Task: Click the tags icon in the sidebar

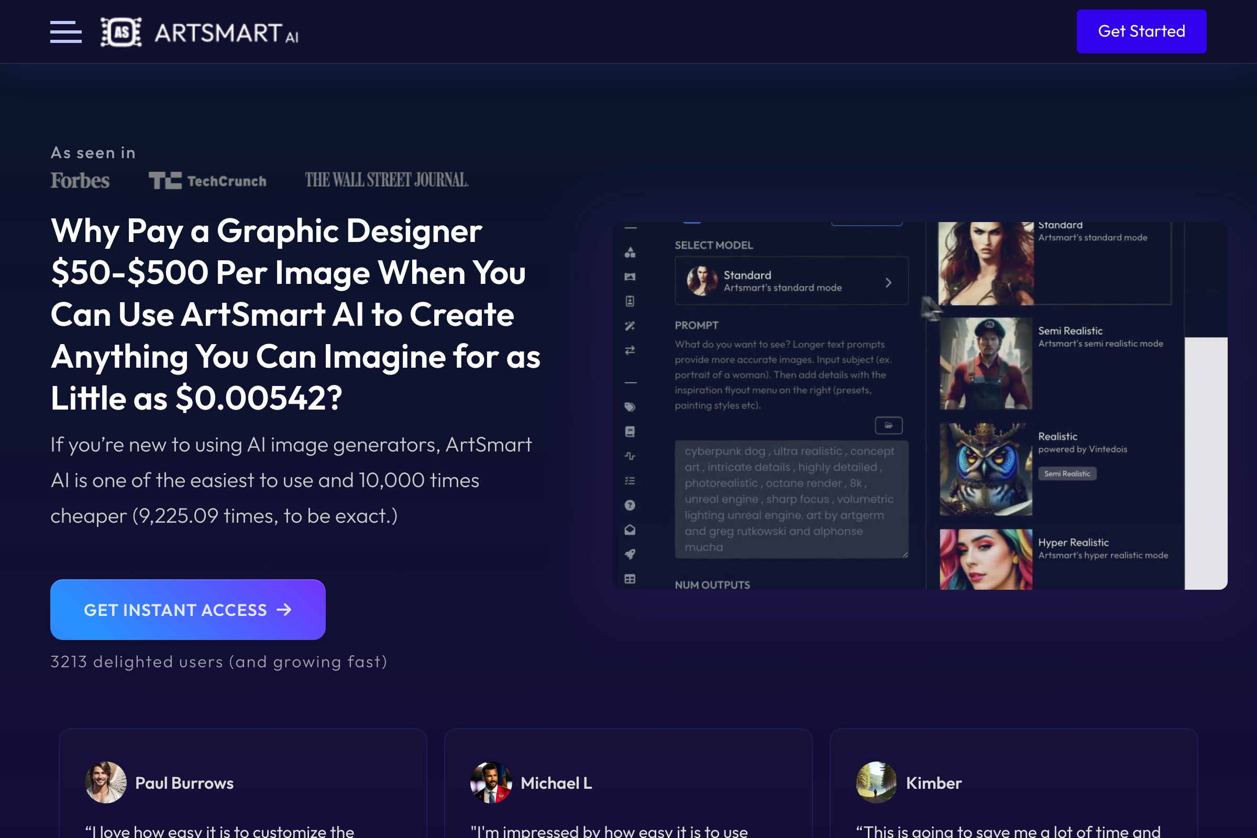Action: pos(631,407)
